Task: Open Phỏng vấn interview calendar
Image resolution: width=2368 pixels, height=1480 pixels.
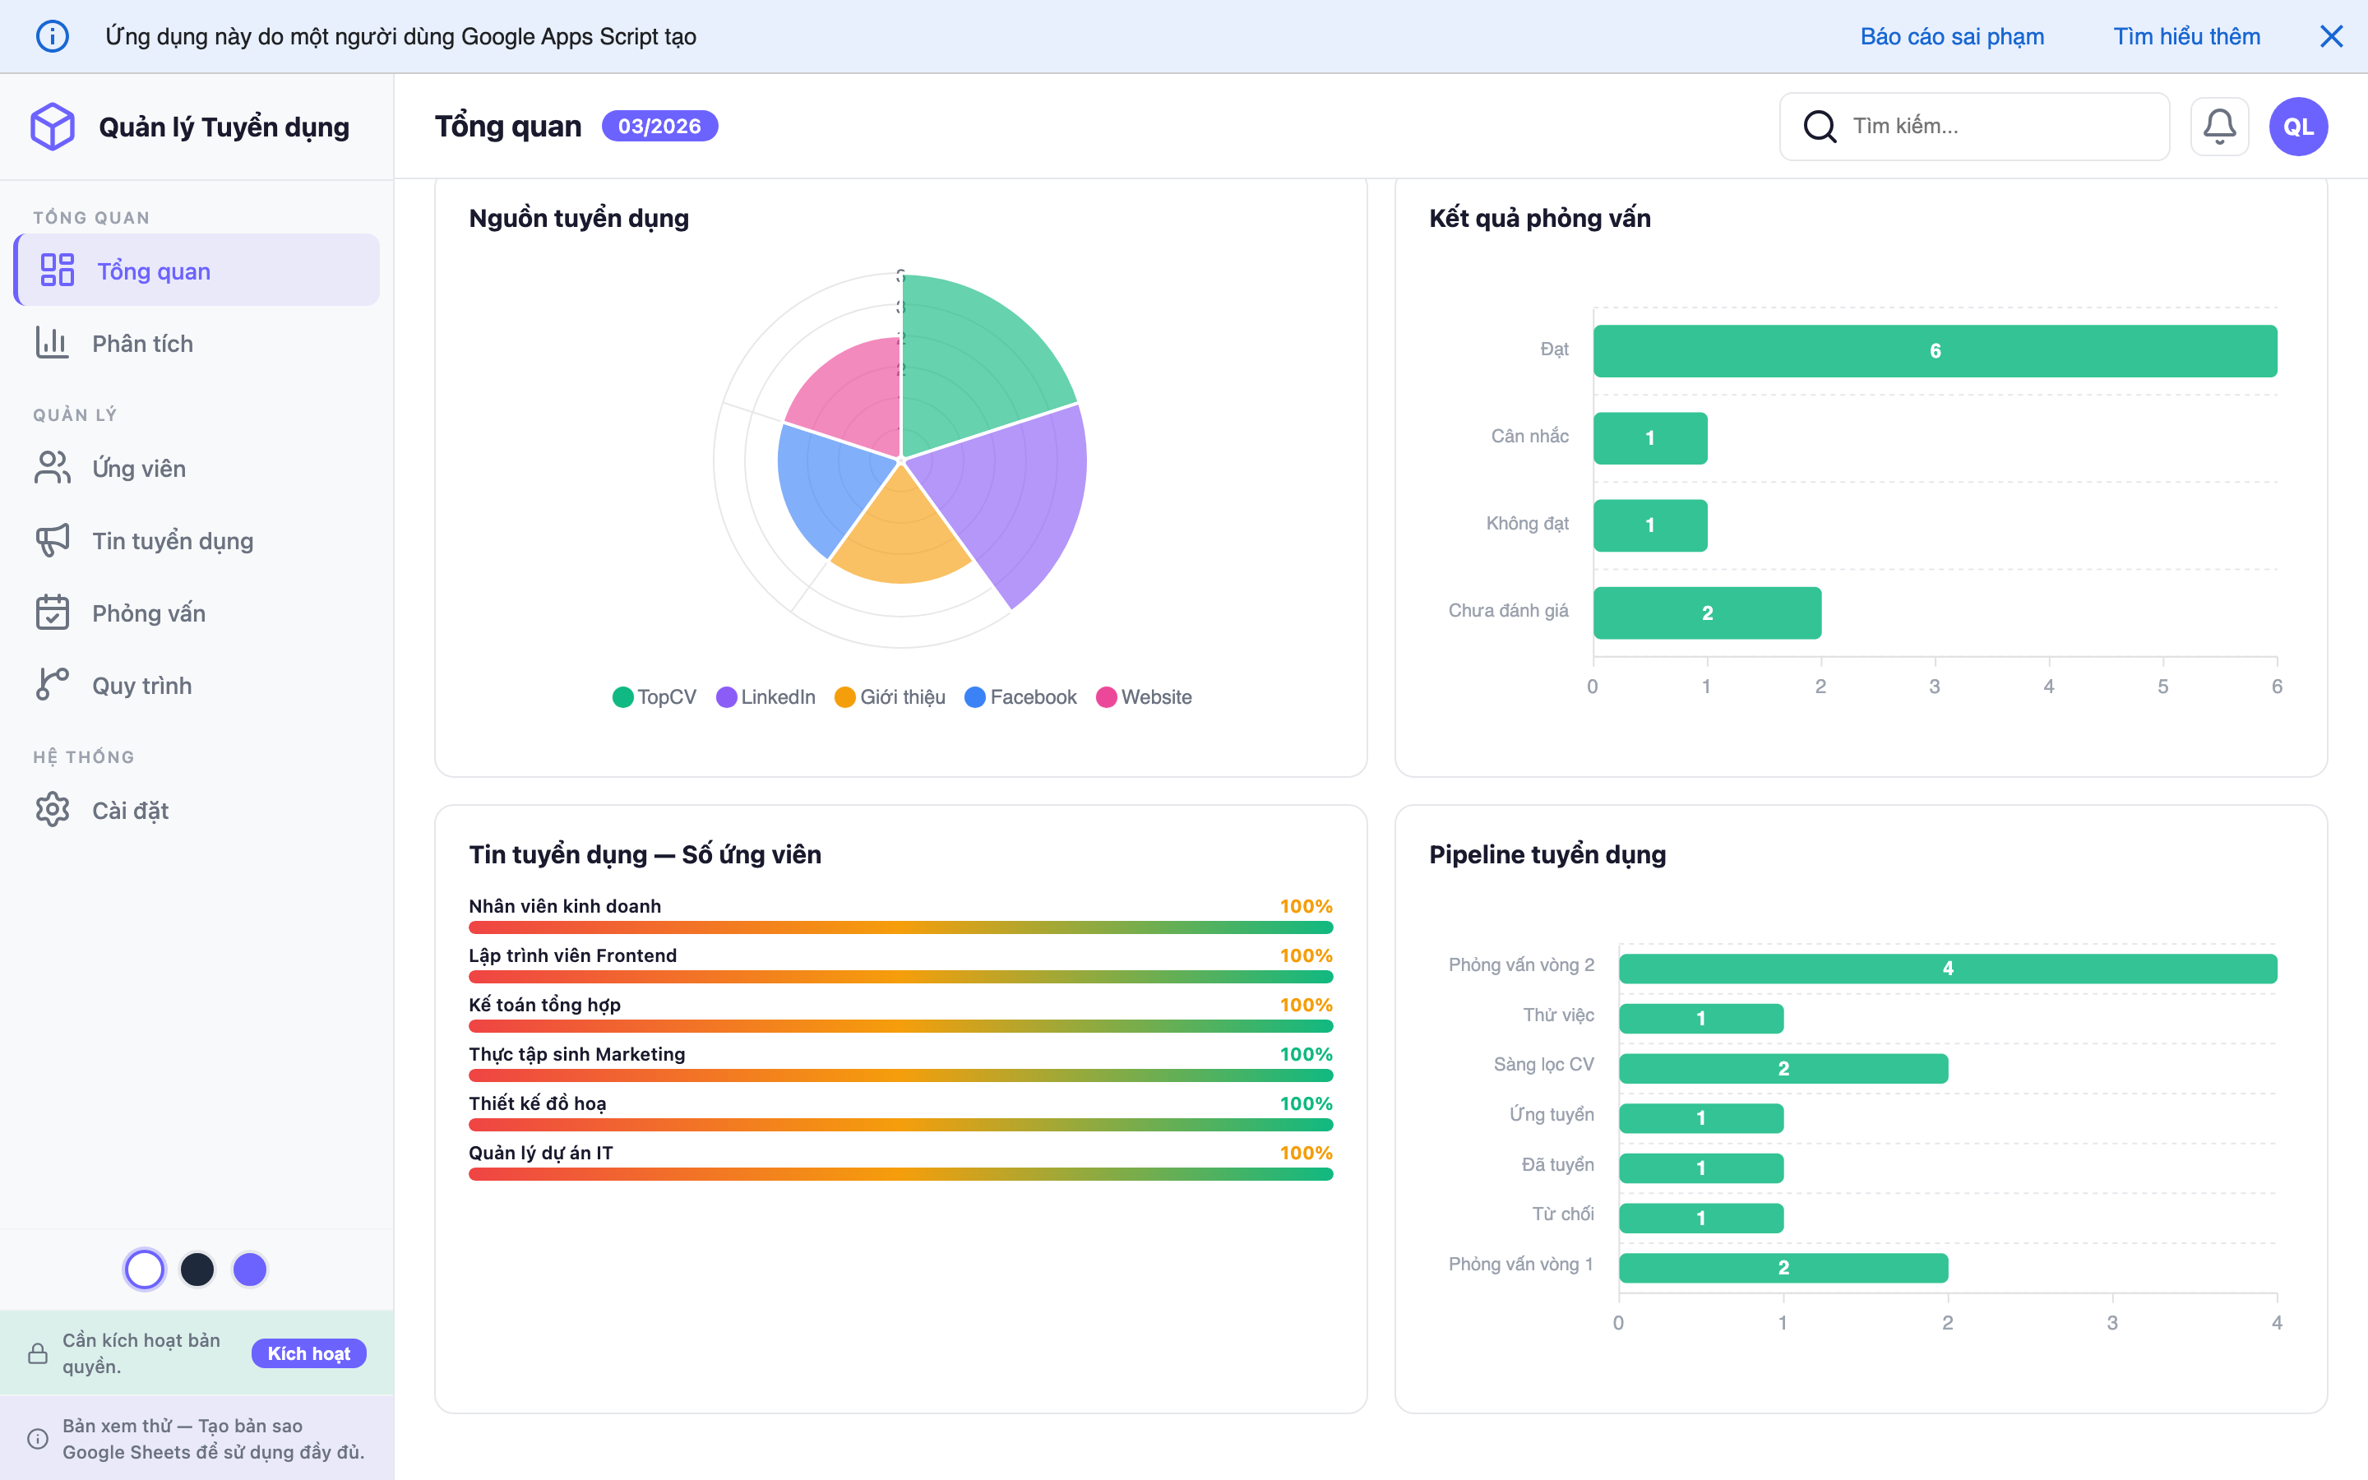Action: point(148,613)
